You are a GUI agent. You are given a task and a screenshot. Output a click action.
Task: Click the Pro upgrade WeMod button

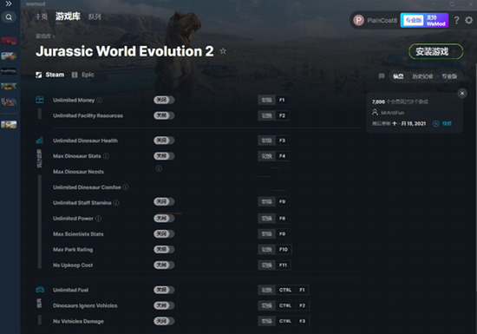click(424, 20)
